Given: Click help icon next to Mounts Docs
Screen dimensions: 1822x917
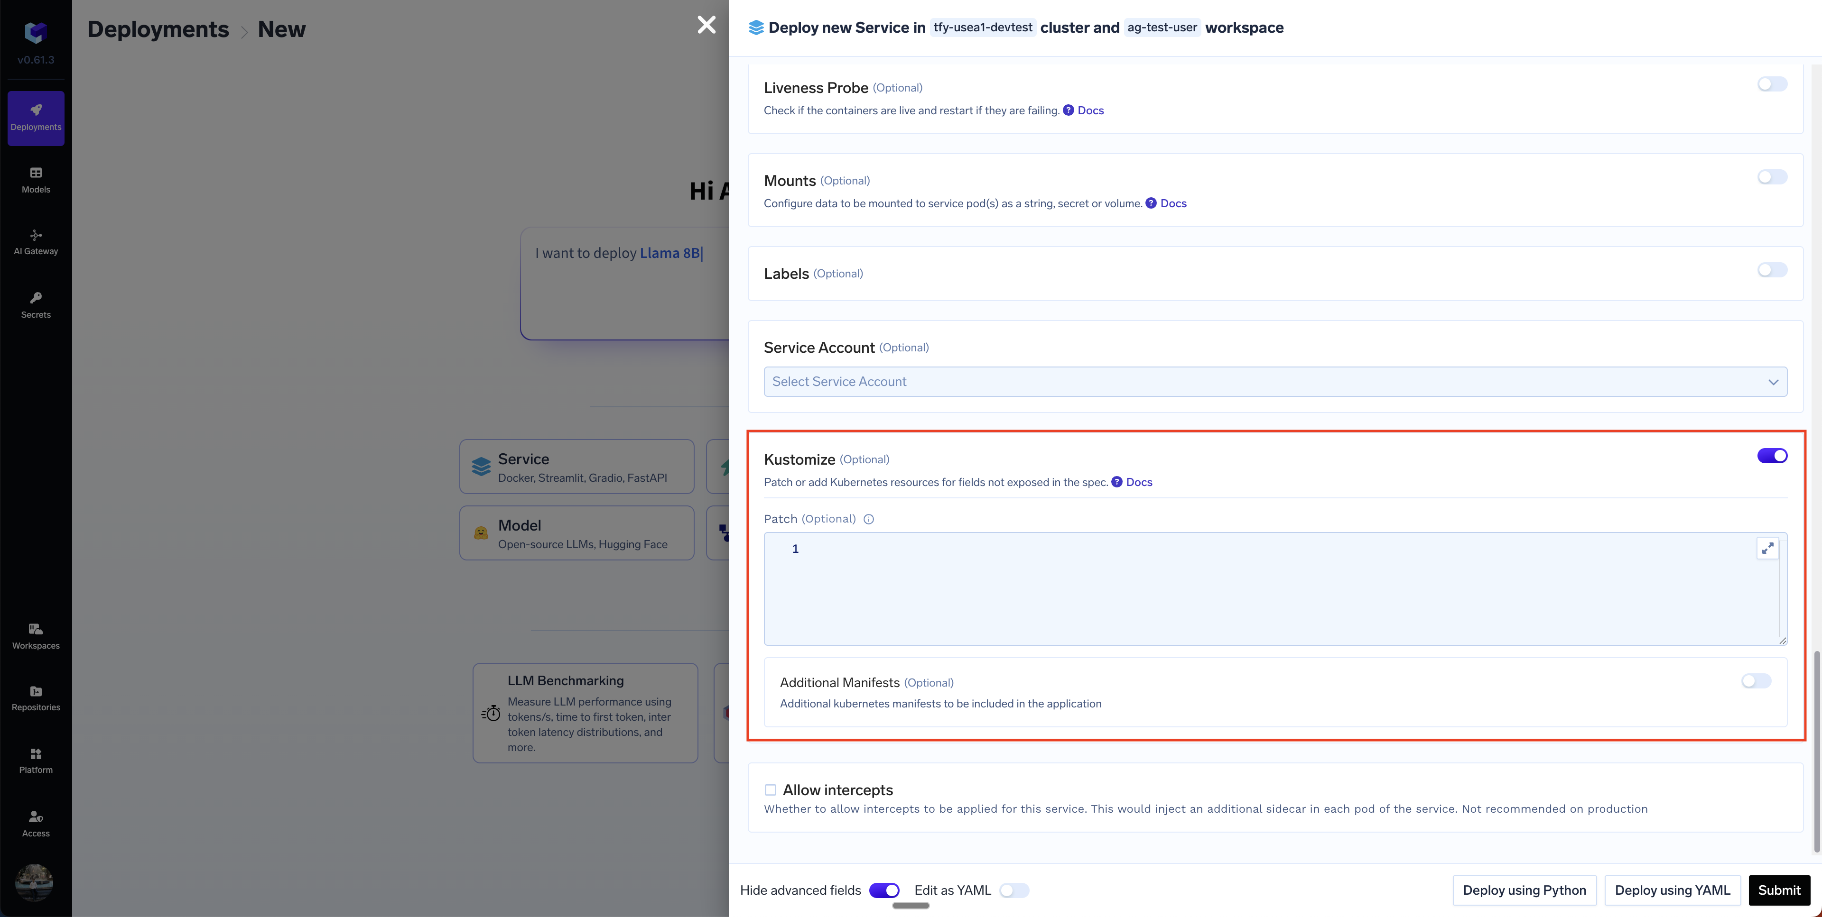Looking at the screenshot, I should 1151,203.
